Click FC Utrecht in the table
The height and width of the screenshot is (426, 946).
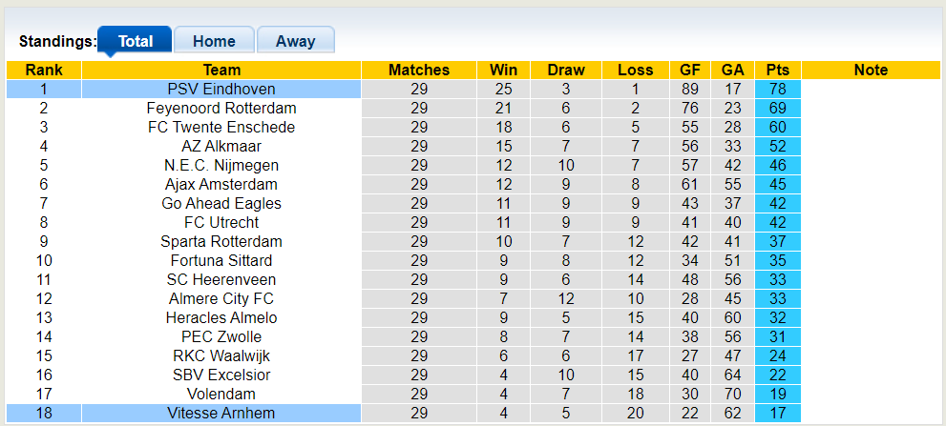click(221, 222)
